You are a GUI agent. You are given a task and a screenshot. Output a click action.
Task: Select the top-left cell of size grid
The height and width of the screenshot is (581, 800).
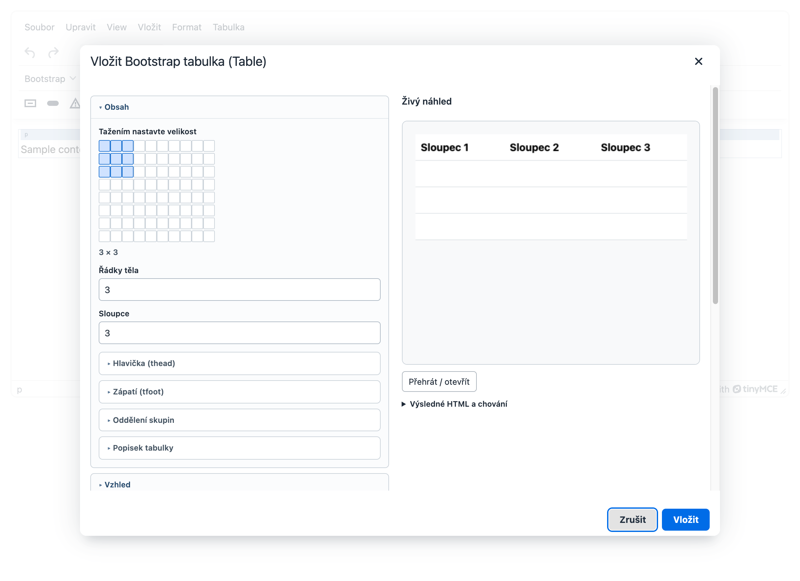point(105,146)
